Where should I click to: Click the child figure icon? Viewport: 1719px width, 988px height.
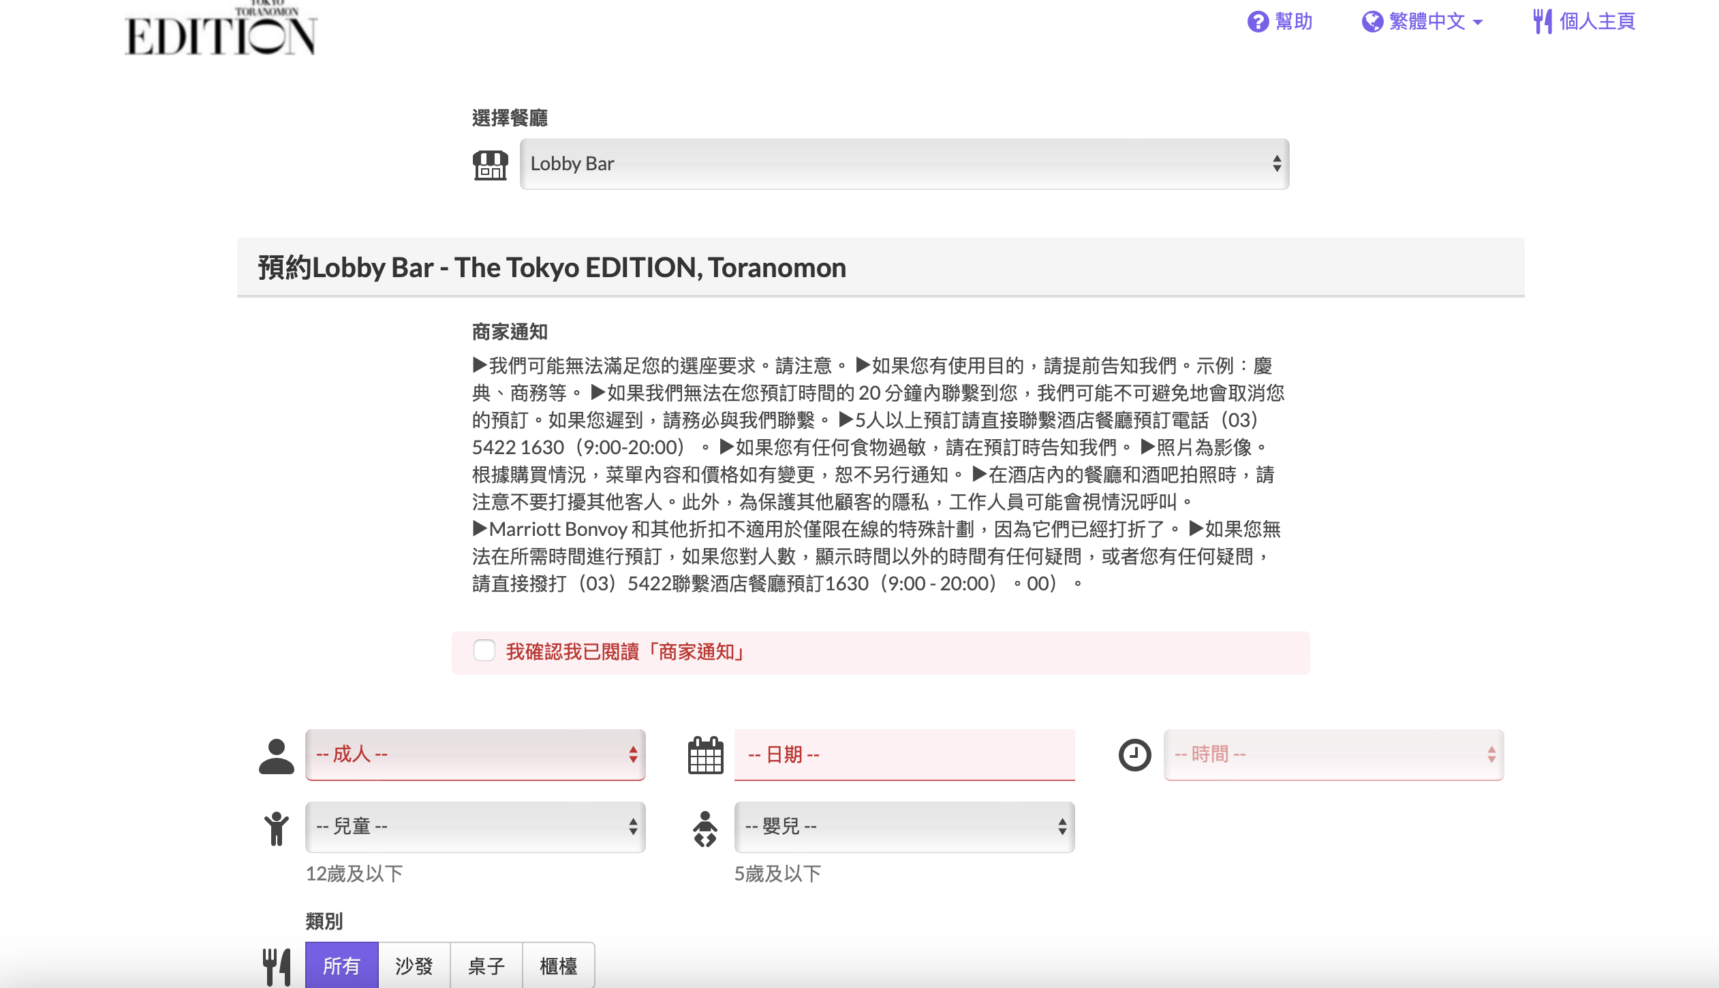click(277, 829)
